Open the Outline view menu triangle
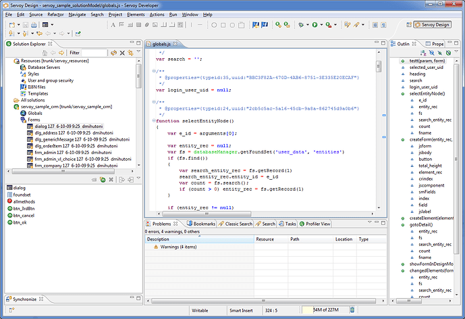 pyautogui.click(x=456, y=51)
